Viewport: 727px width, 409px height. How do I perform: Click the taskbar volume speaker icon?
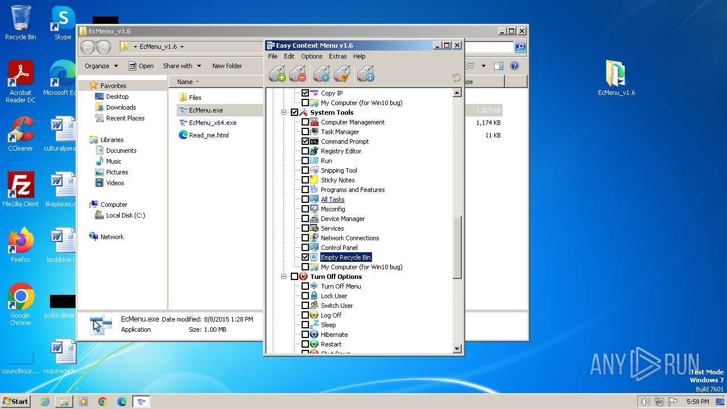pyautogui.click(x=645, y=402)
